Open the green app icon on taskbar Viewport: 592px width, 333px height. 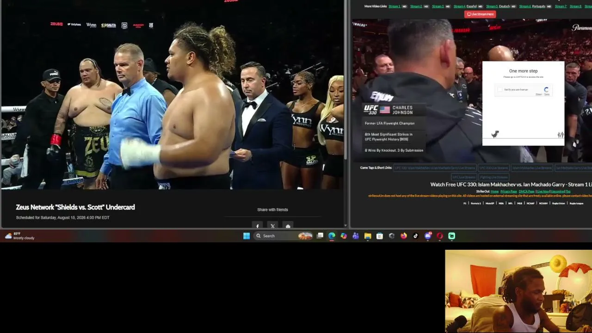tap(452, 236)
